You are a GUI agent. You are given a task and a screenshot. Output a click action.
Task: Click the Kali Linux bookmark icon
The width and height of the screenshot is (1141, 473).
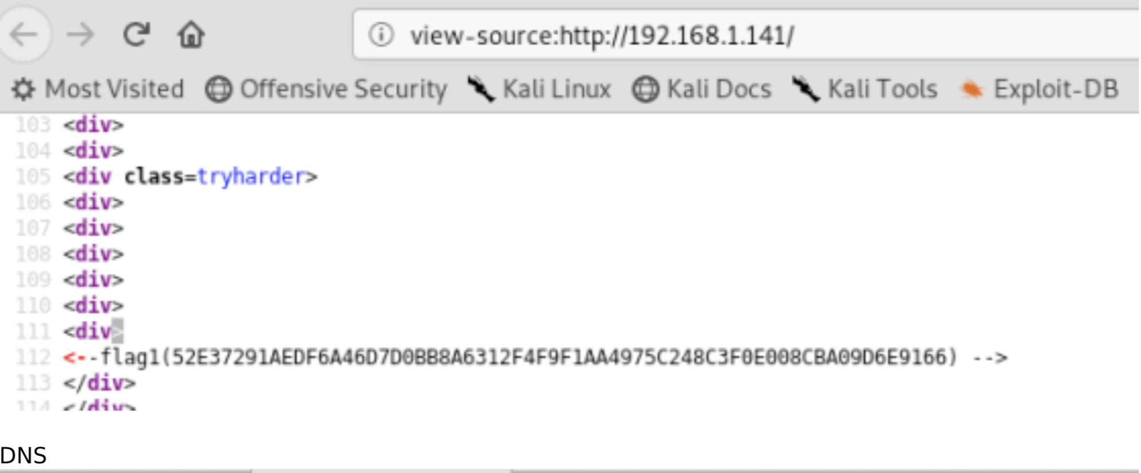coord(480,89)
